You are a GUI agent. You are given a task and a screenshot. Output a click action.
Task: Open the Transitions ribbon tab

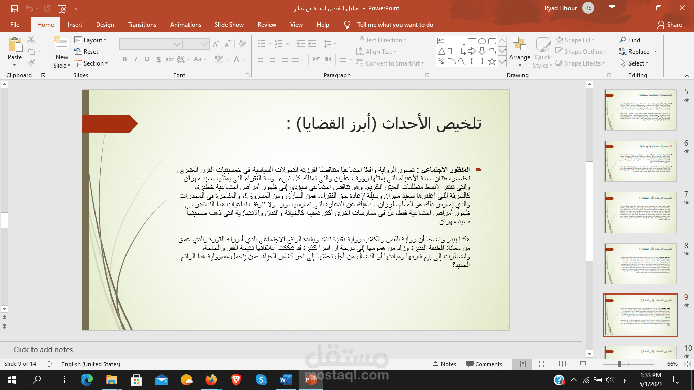[142, 24]
